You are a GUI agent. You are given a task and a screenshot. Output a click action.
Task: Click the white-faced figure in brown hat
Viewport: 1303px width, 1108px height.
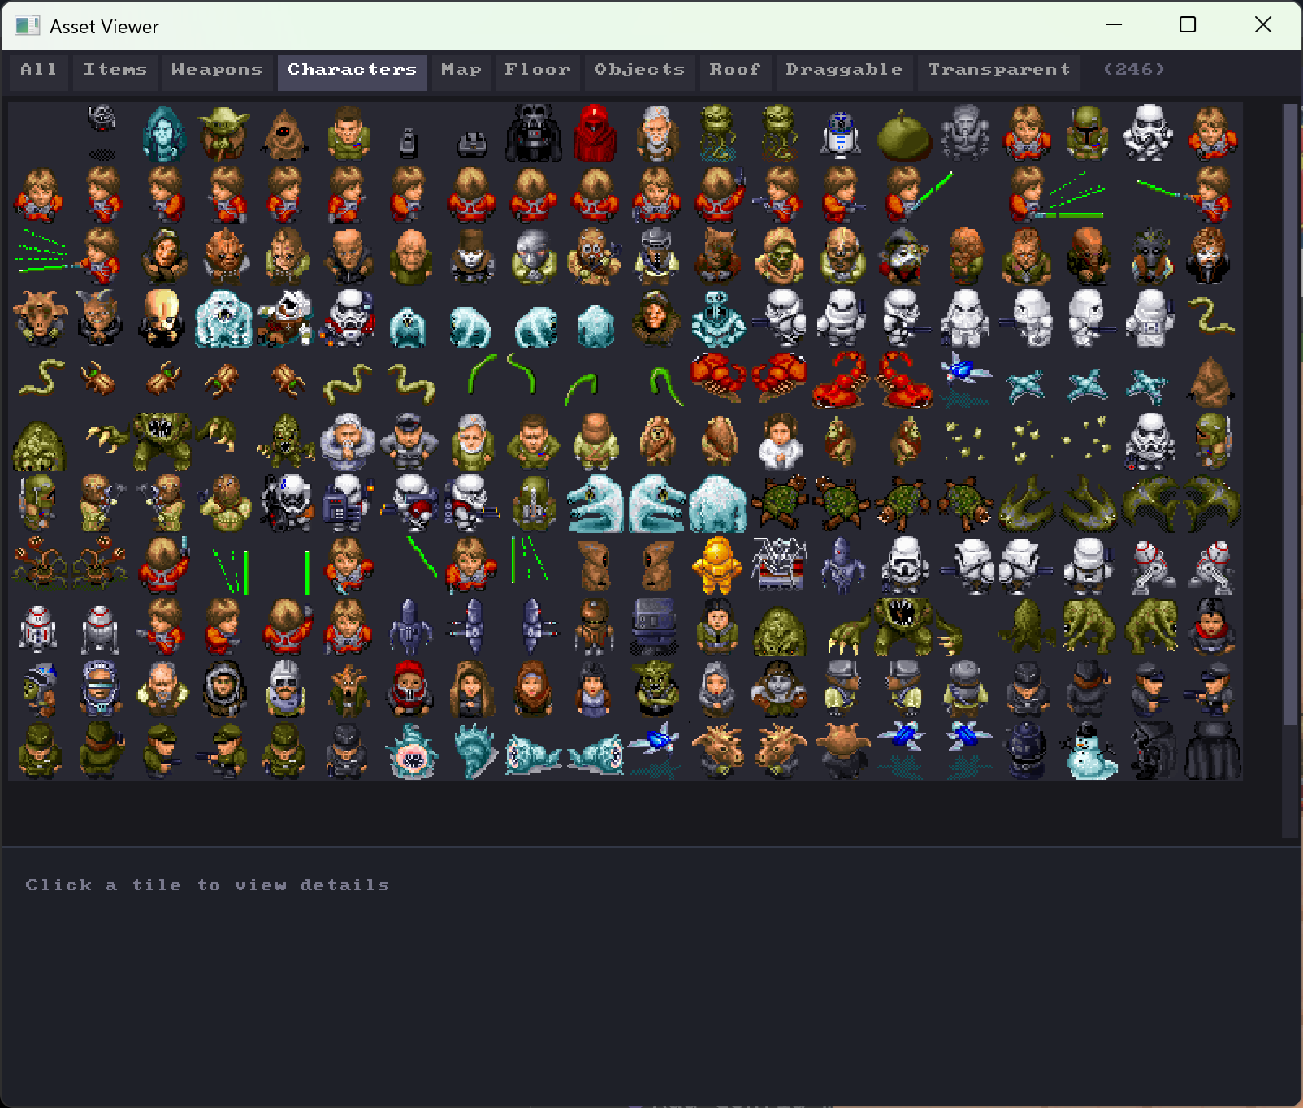tap(472, 257)
